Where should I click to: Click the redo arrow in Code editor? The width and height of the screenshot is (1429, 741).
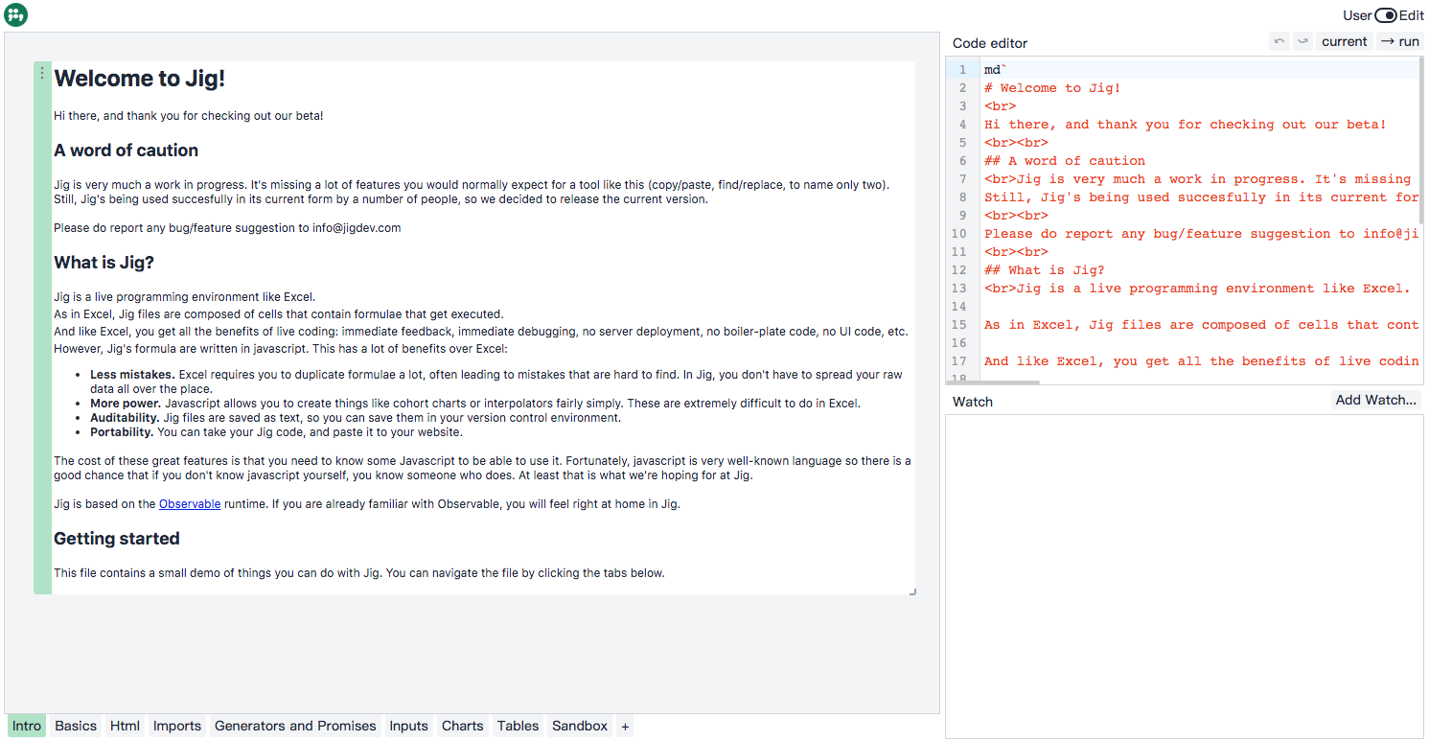click(1302, 41)
